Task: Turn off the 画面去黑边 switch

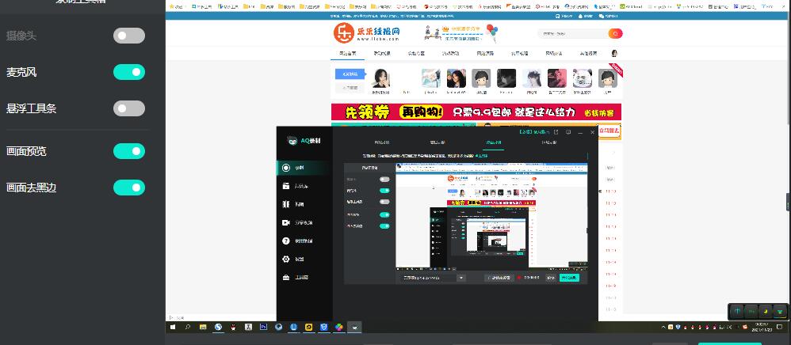Action: (129, 188)
